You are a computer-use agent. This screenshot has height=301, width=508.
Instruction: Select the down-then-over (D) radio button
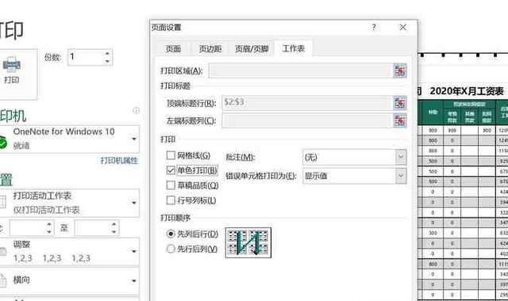point(171,234)
